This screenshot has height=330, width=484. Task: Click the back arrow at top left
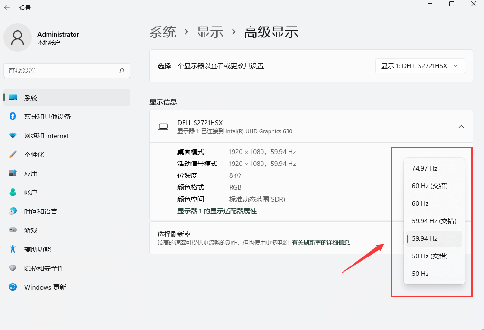tap(7, 8)
